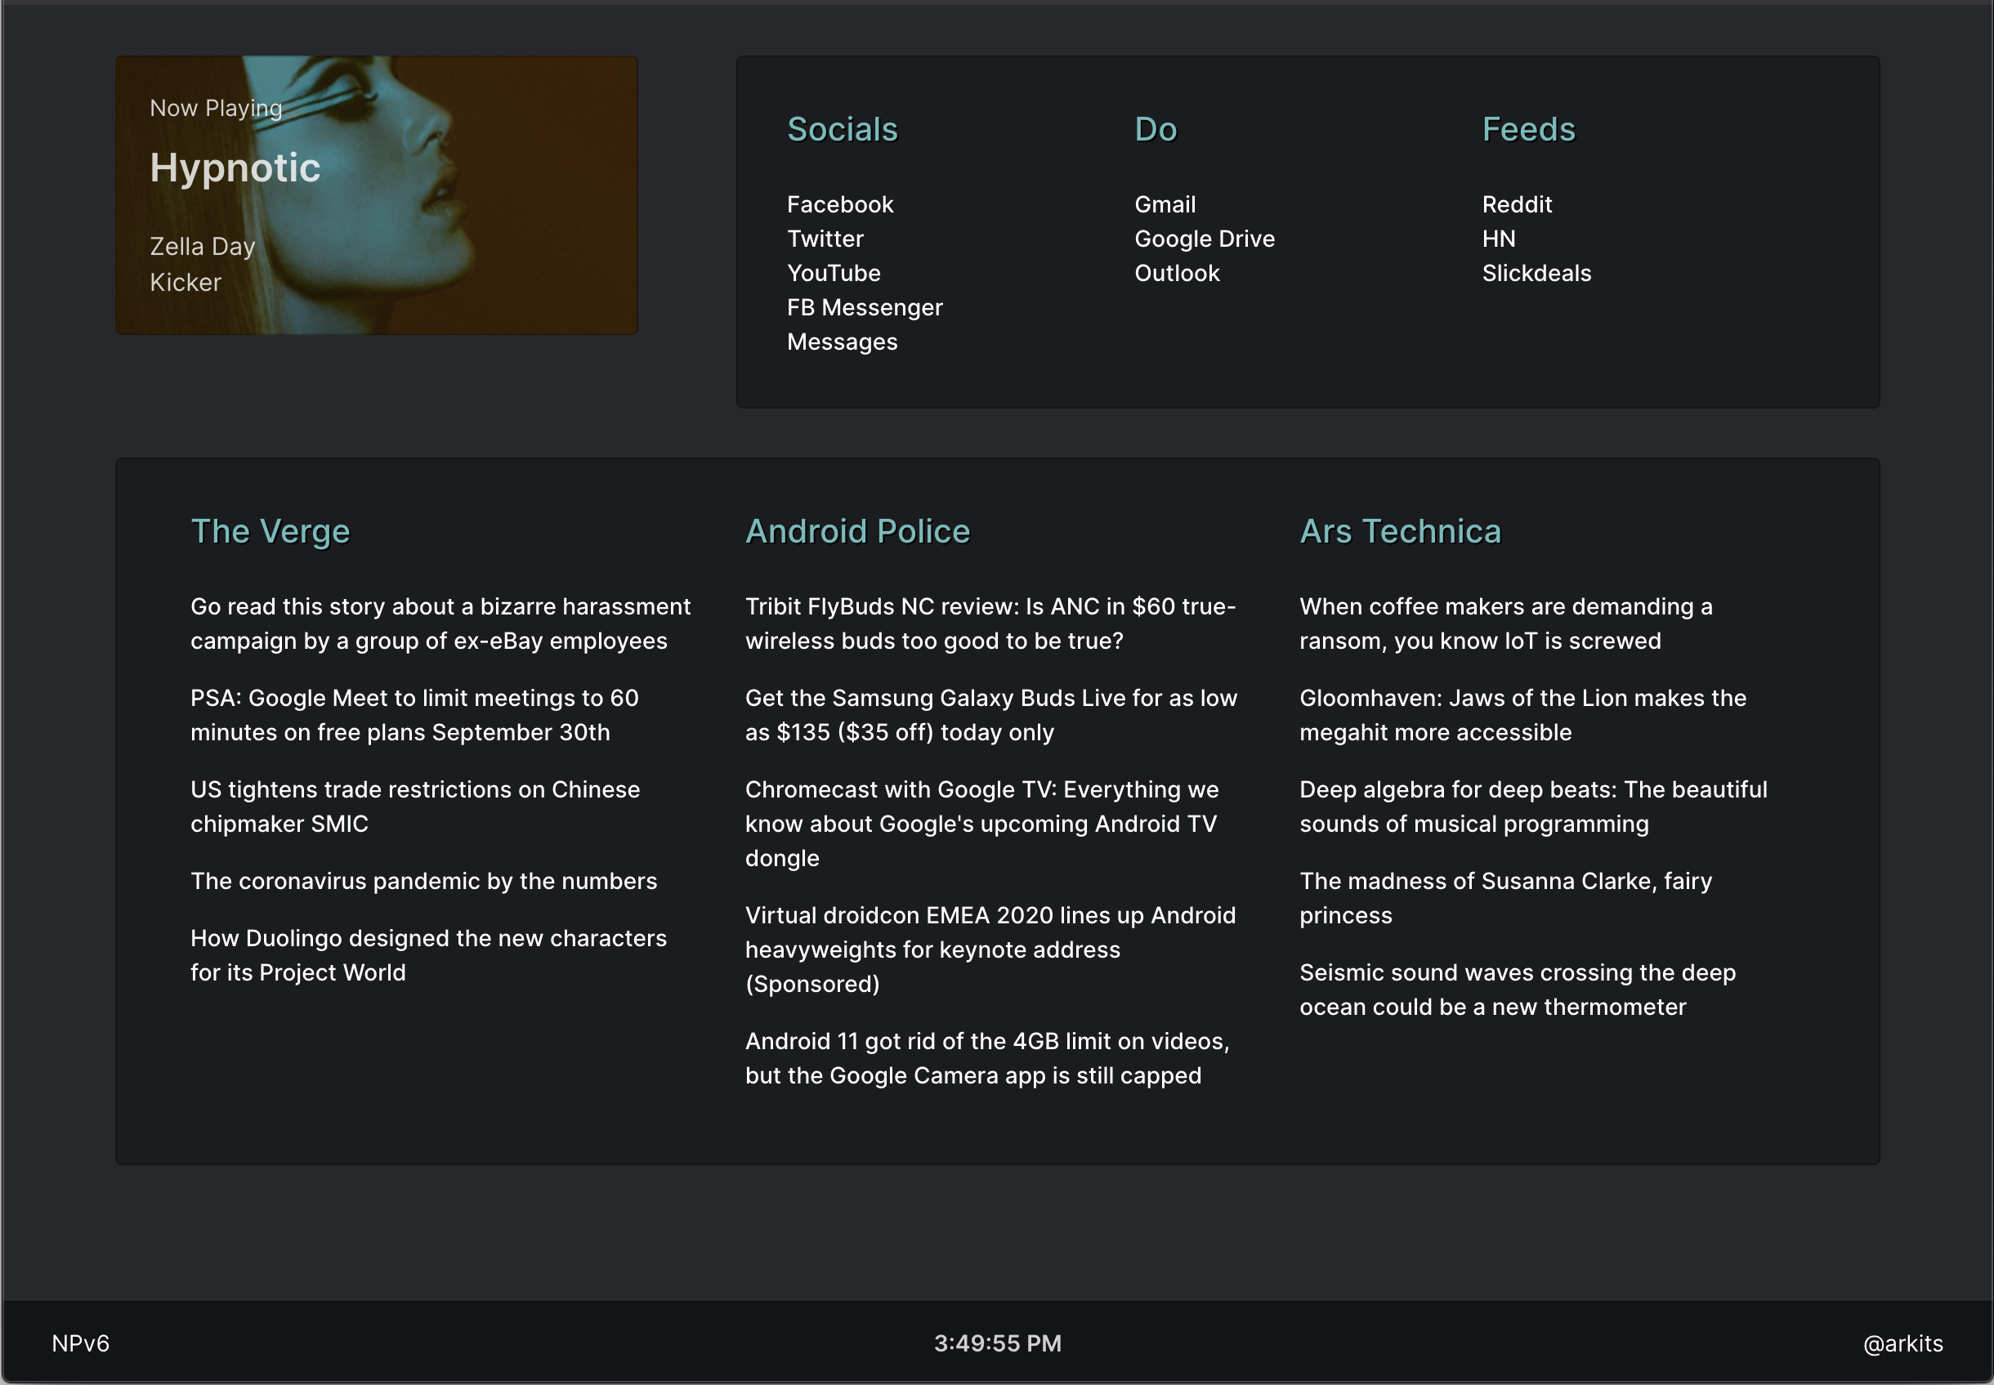The image size is (1994, 1385).
Task: Open Reddit in the Feeds section
Action: coord(1517,205)
